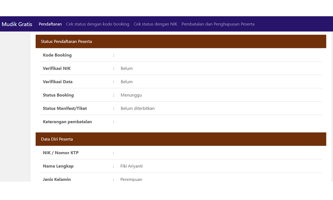Viewport: 333px width, 200px height.
Task: Go to Cek status dengan kode booking
Action: 97,24
